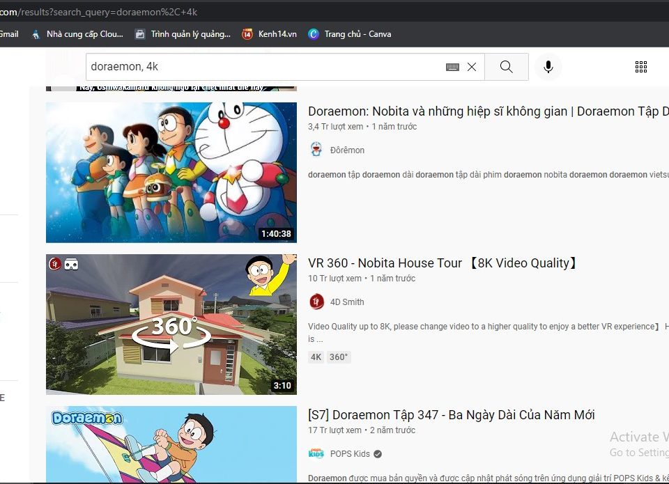This screenshot has height=484, width=669.
Task: Open Trang chủ - Canva bookmark
Action: pyautogui.click(x=349, y=34)
